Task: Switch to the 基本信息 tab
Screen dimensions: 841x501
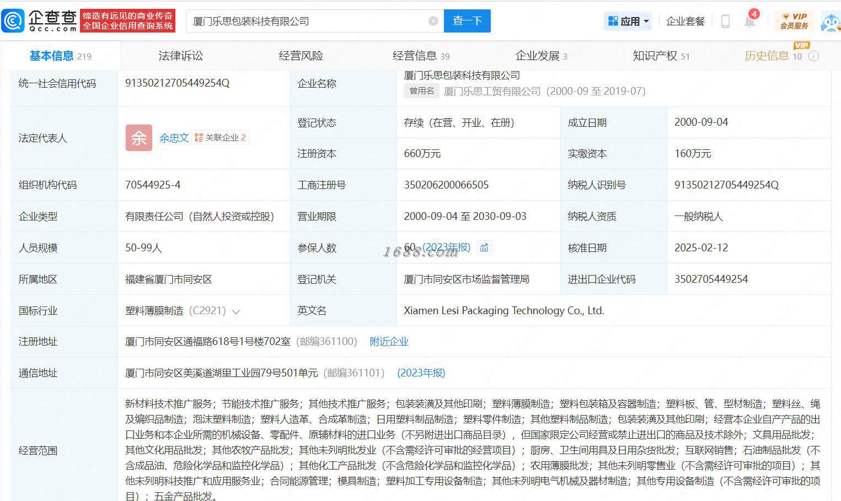Action: (x=60, y=56)
